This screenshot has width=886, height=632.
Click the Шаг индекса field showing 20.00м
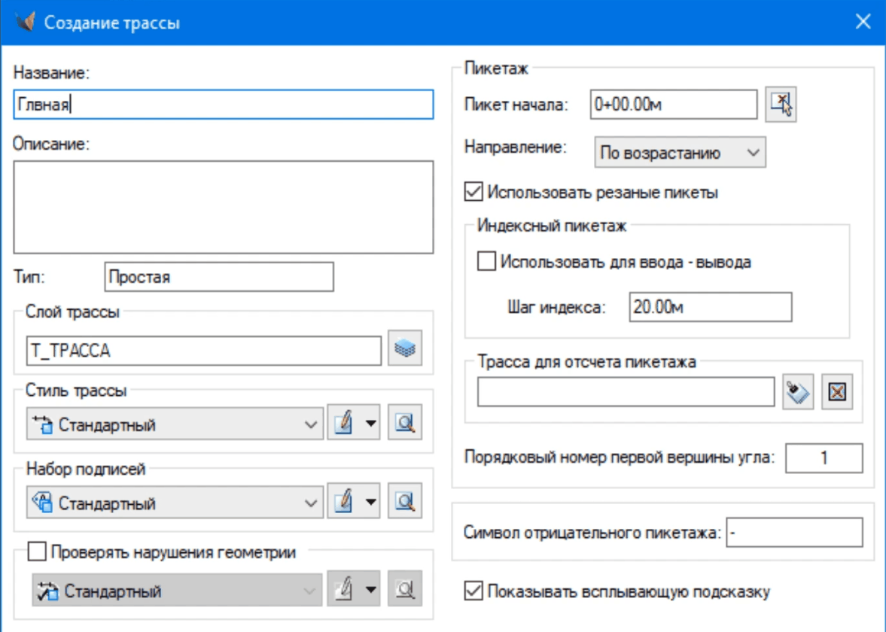710,307
